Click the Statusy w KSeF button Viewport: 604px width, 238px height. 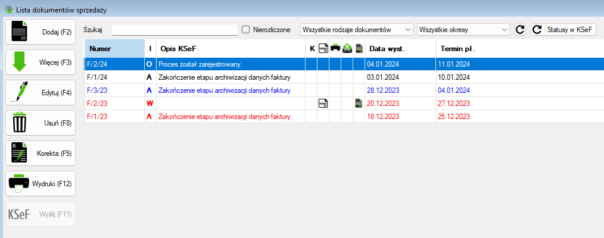click(563, 30)
